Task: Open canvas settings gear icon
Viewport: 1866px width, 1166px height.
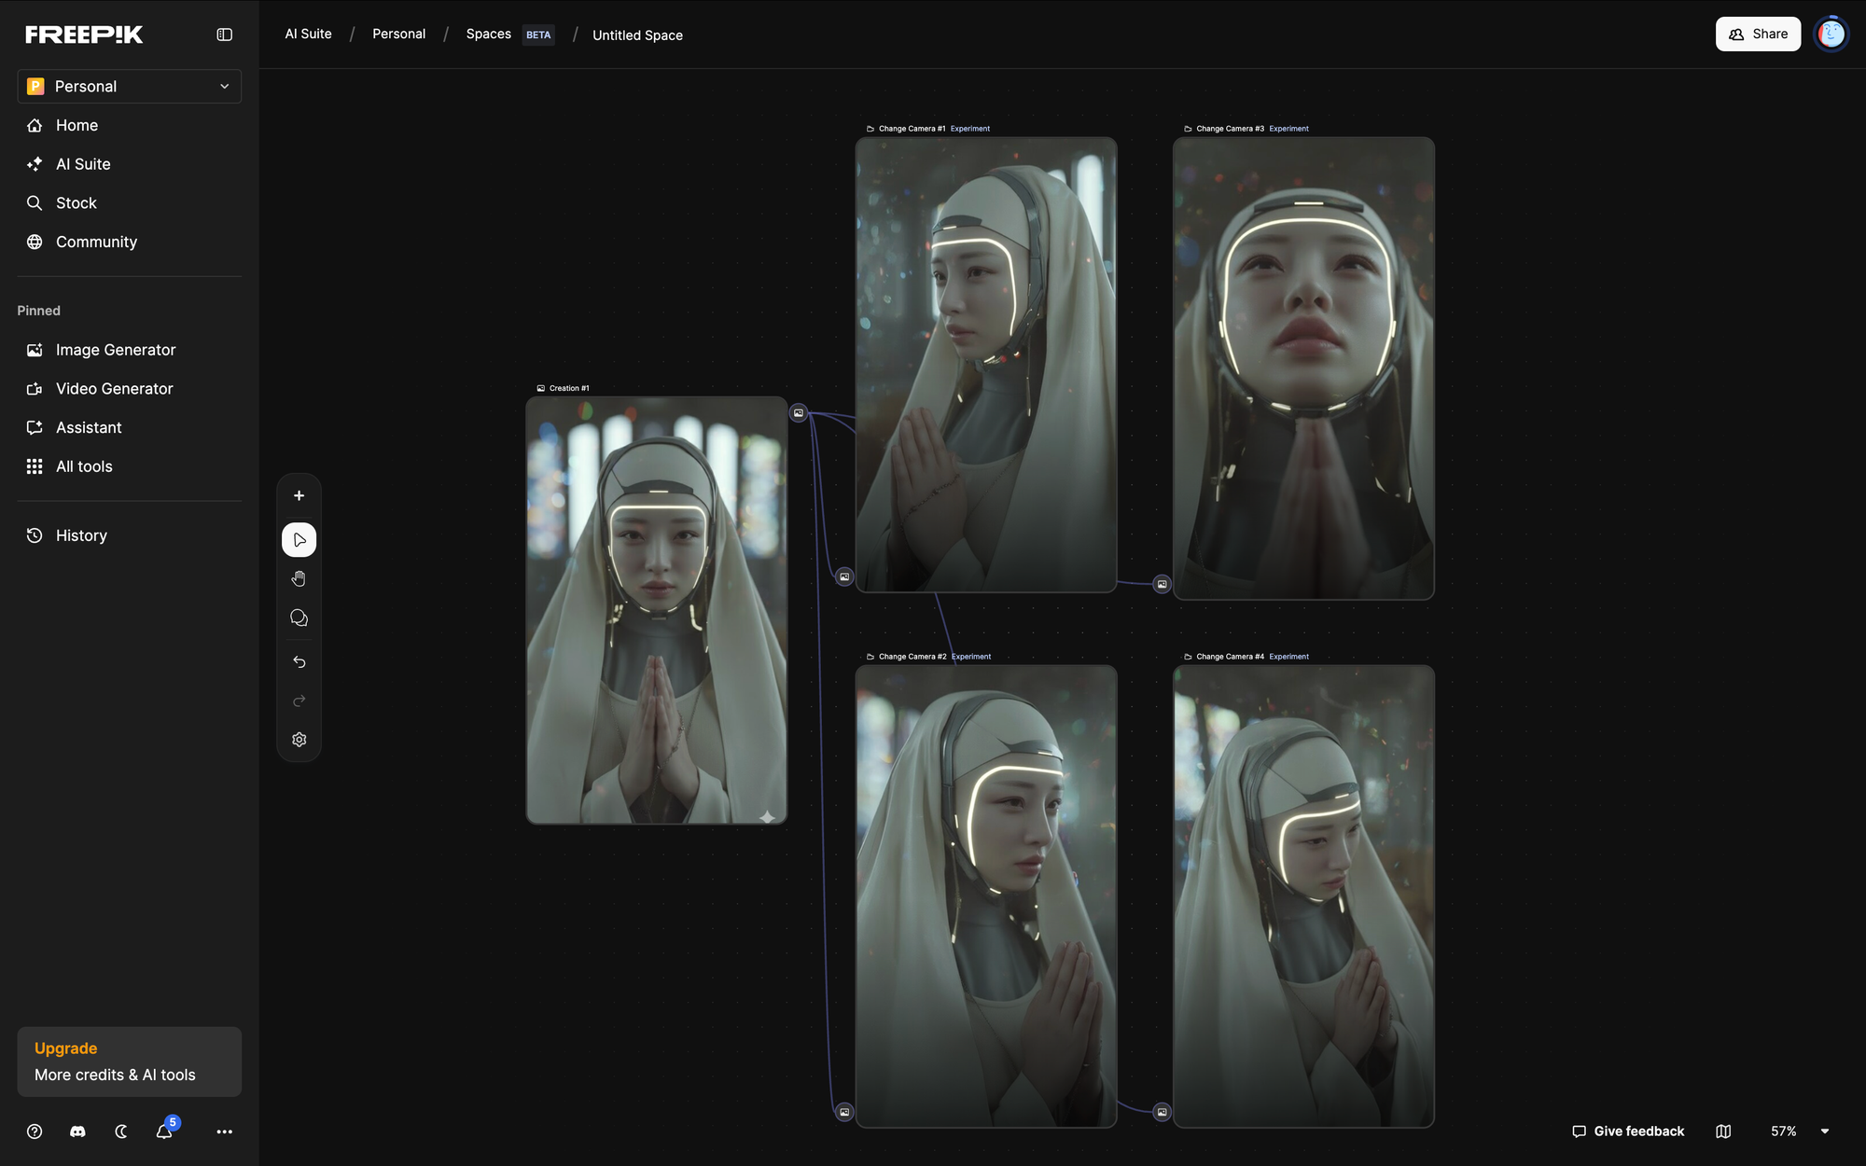Action: (299, 740)
